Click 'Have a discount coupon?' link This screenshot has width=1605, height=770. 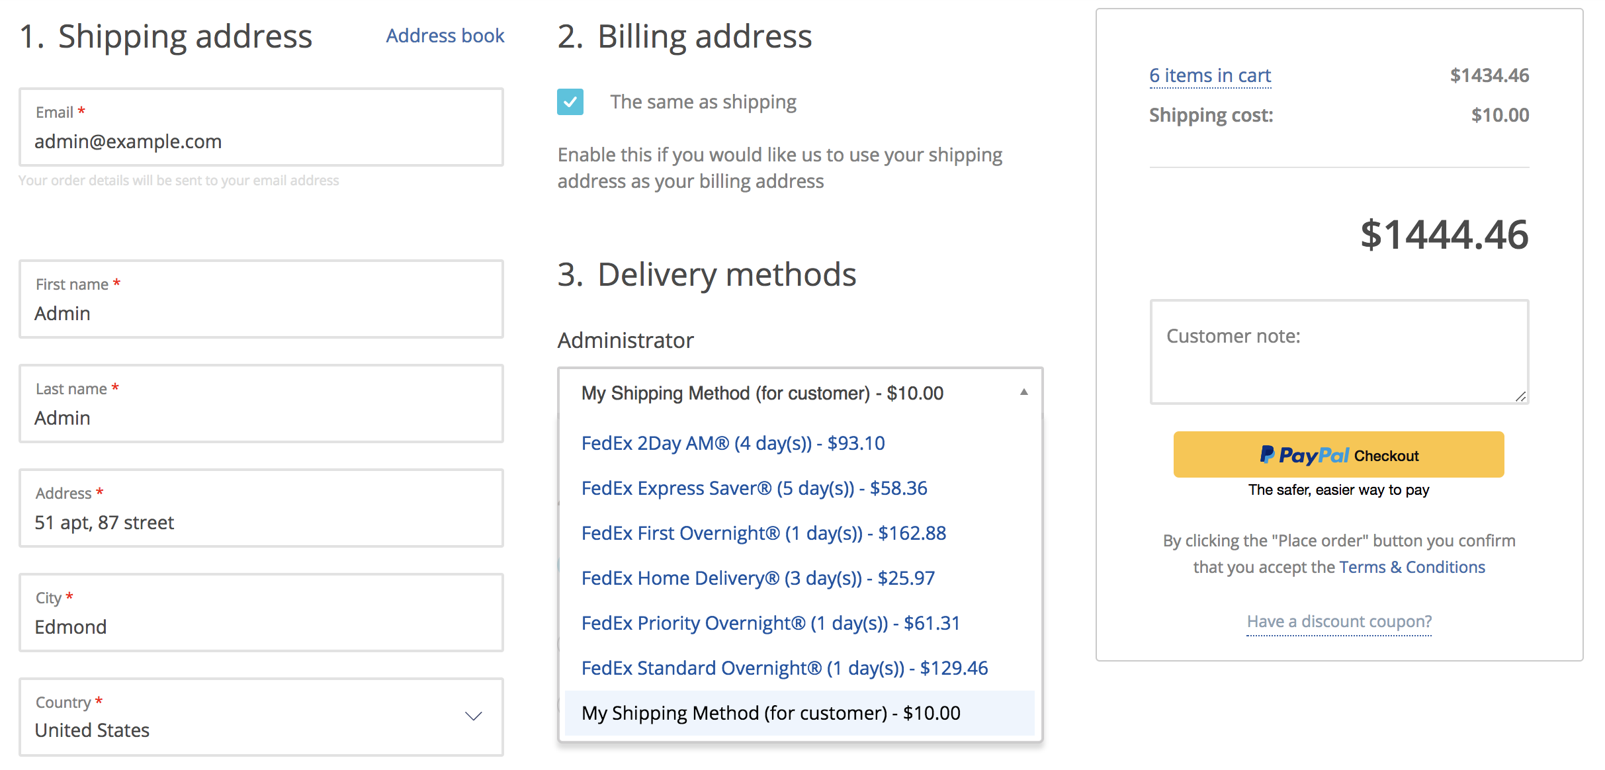point(1338,621)
